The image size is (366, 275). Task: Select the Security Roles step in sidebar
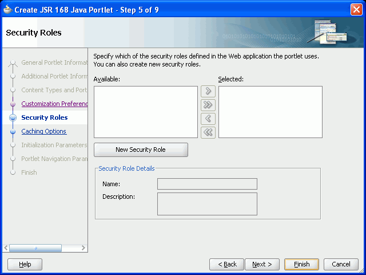coord(44,117)
